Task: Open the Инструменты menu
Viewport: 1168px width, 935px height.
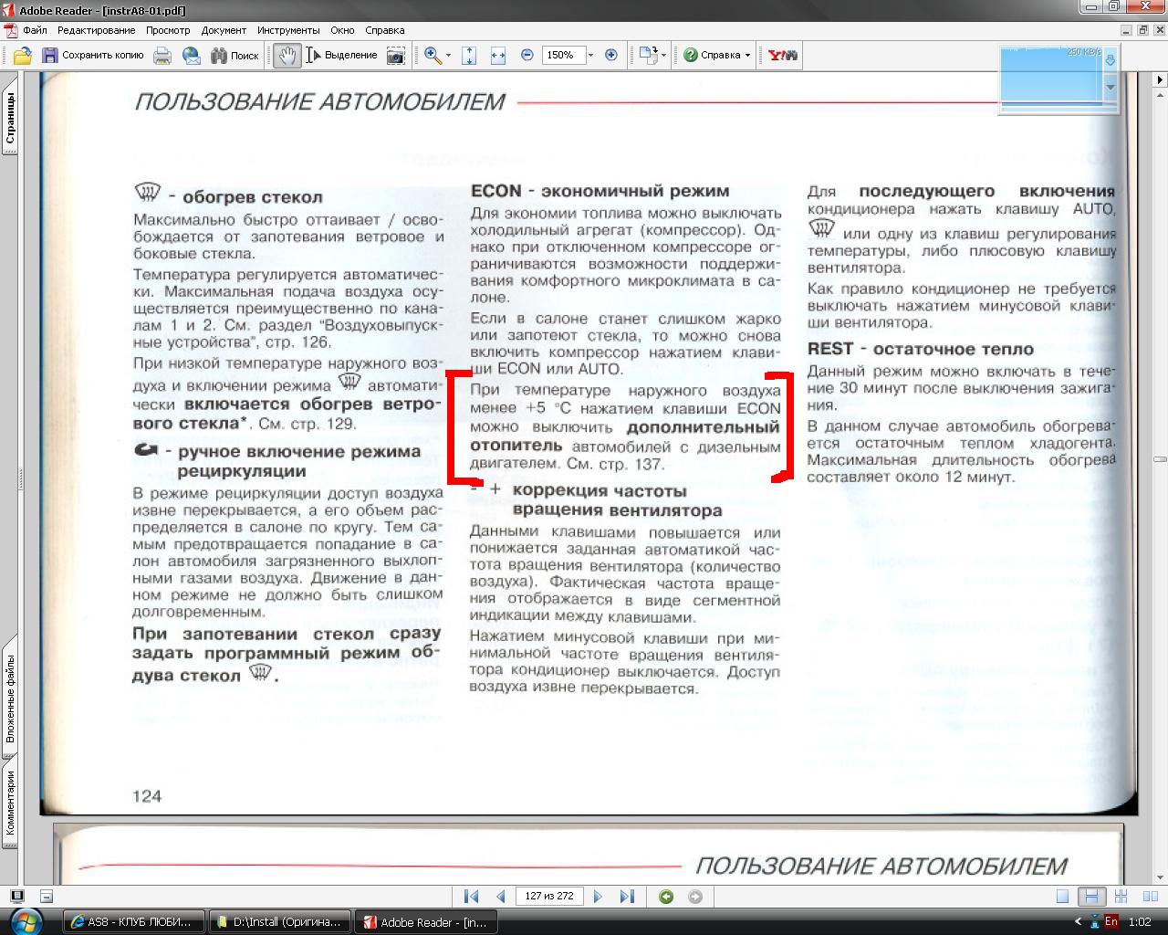Action: [288, 30]
